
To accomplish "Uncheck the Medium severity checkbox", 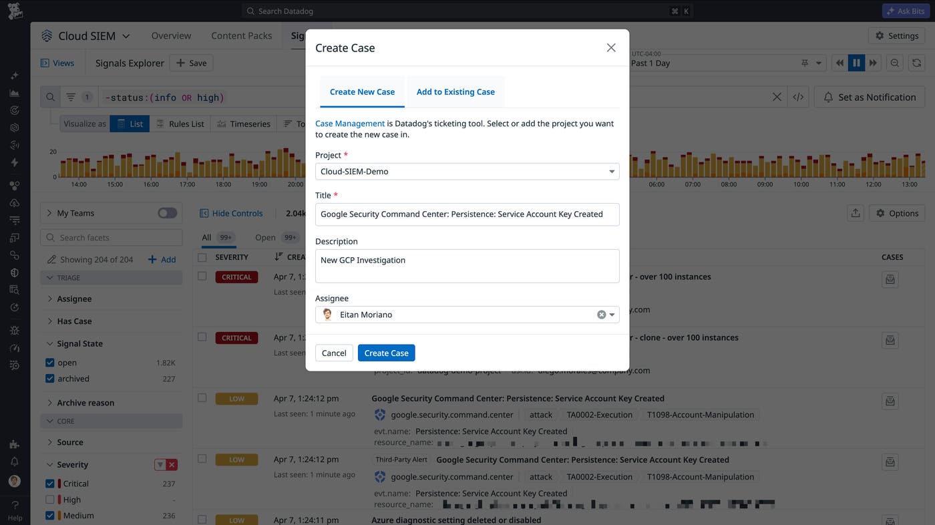I will coord(49,516).
